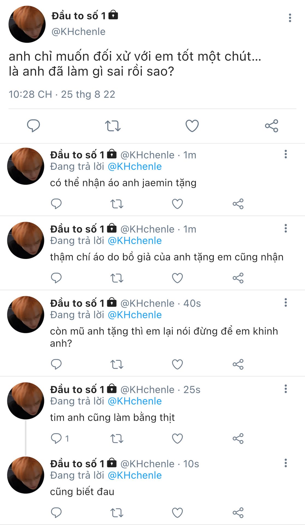Open profile picture on the main tweet
The width and height of the screenshot is (305, 525).
(27, 24)
